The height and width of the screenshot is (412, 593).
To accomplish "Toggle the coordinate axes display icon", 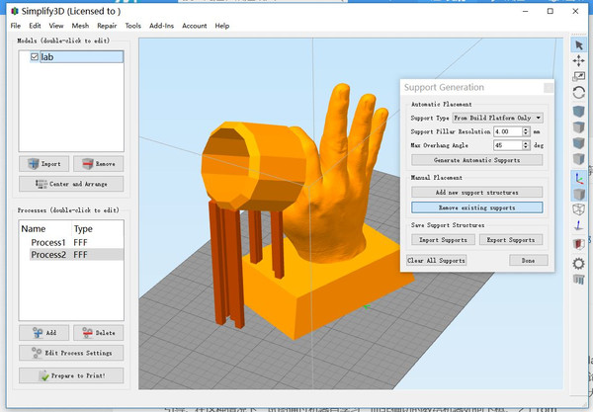I will [578, 178].
